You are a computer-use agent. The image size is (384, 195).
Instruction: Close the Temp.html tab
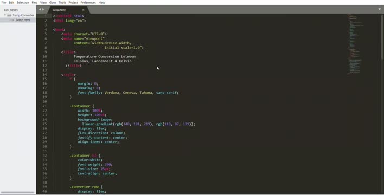click(84, 10)
